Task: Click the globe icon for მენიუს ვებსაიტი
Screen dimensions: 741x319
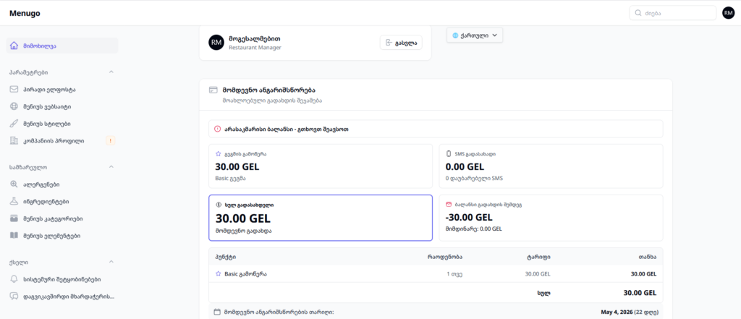Action: [x=14, y=106]
